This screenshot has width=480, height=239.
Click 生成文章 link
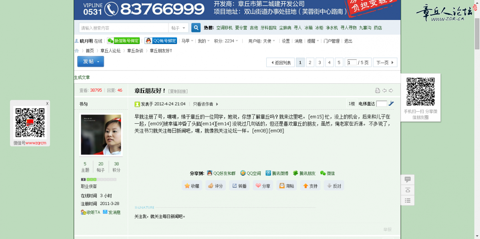(82, 77)
